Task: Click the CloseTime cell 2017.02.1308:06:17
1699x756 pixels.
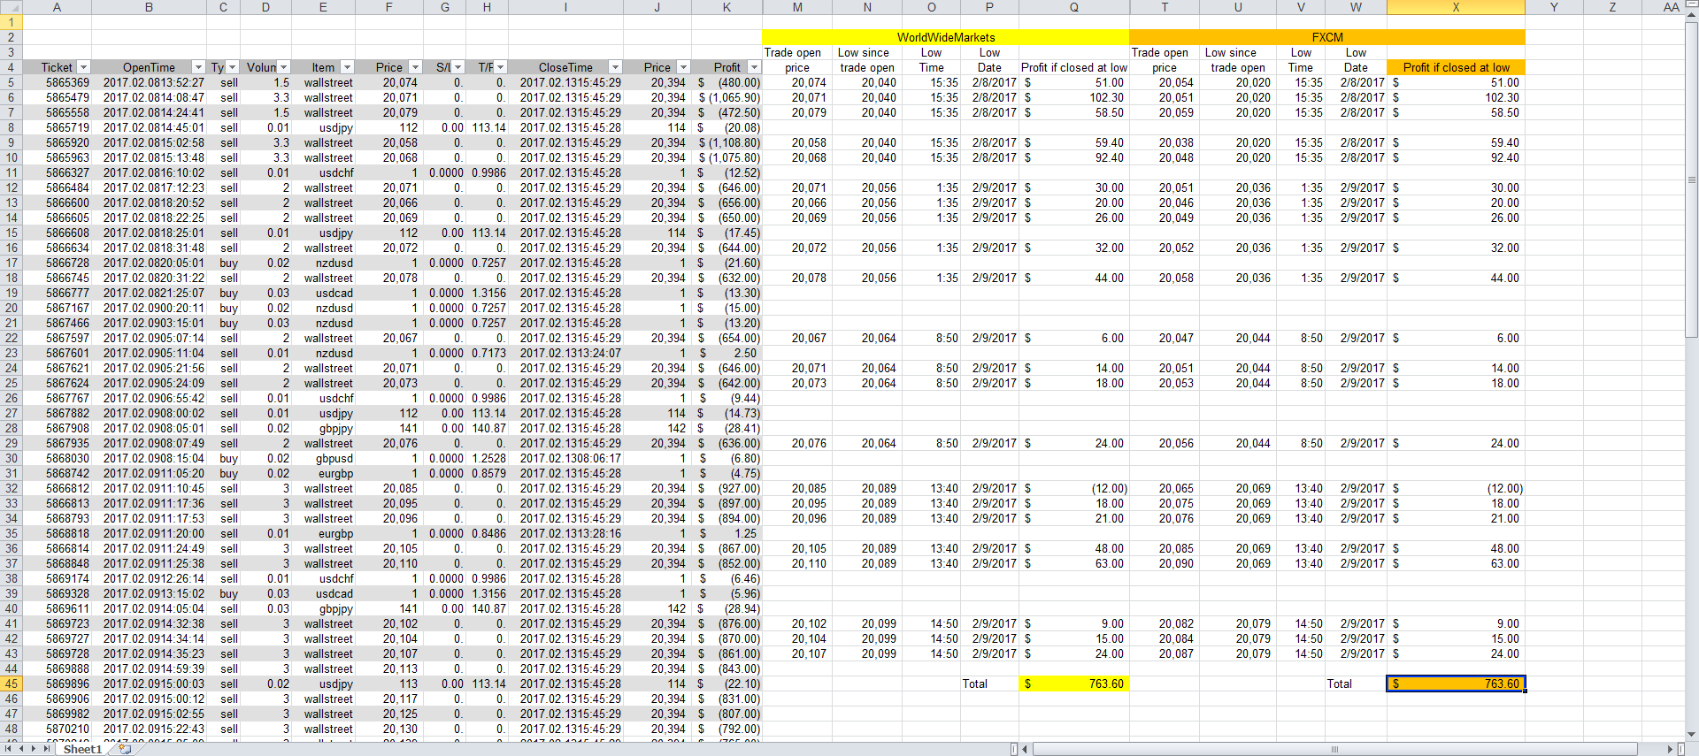Action: click(565, 458)
